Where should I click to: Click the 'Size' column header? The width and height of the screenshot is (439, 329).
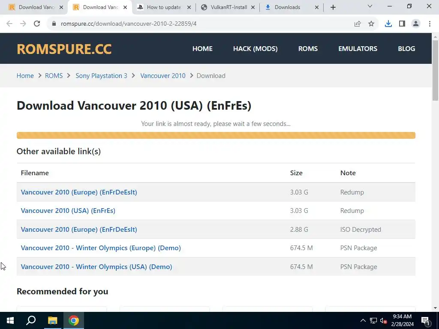pos(296,173)
